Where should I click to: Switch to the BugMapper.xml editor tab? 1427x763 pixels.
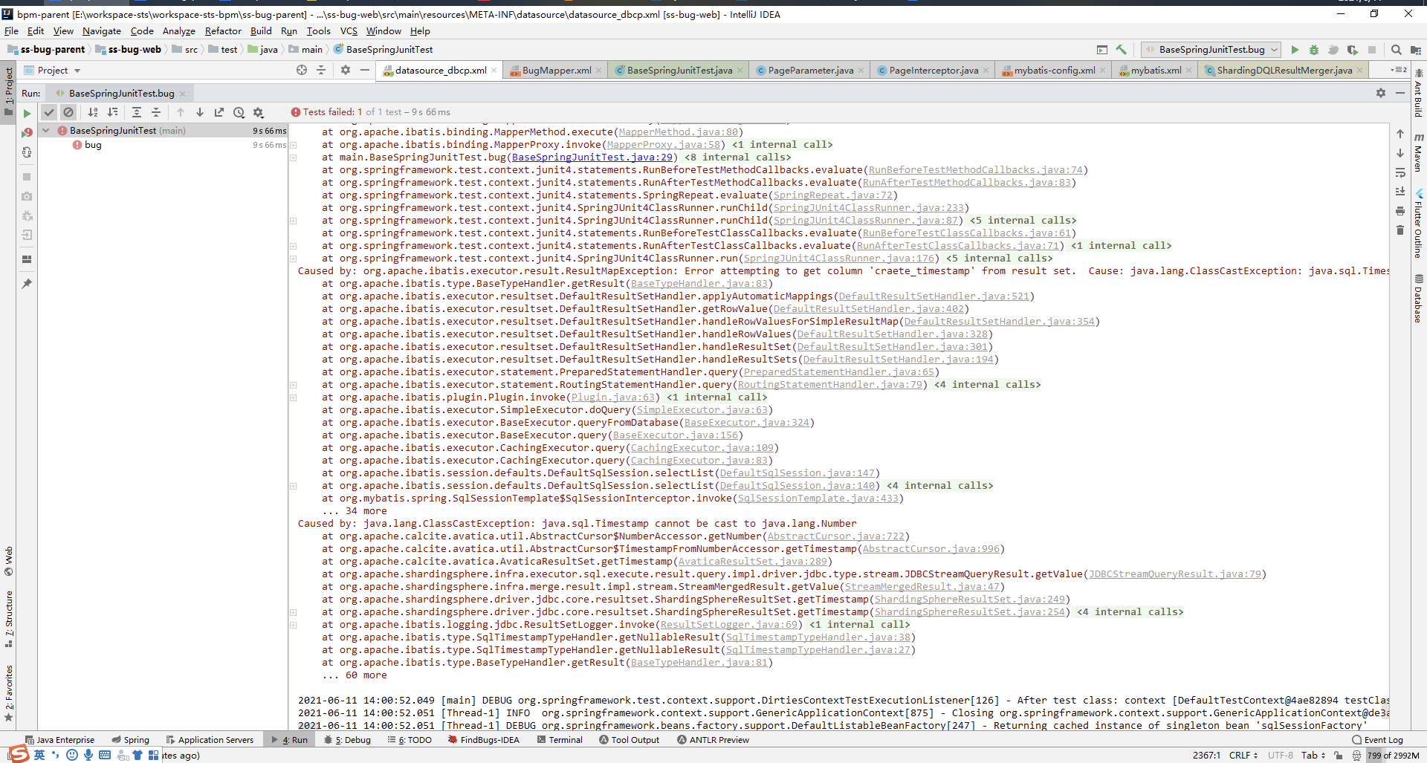(x=556, y=71)
